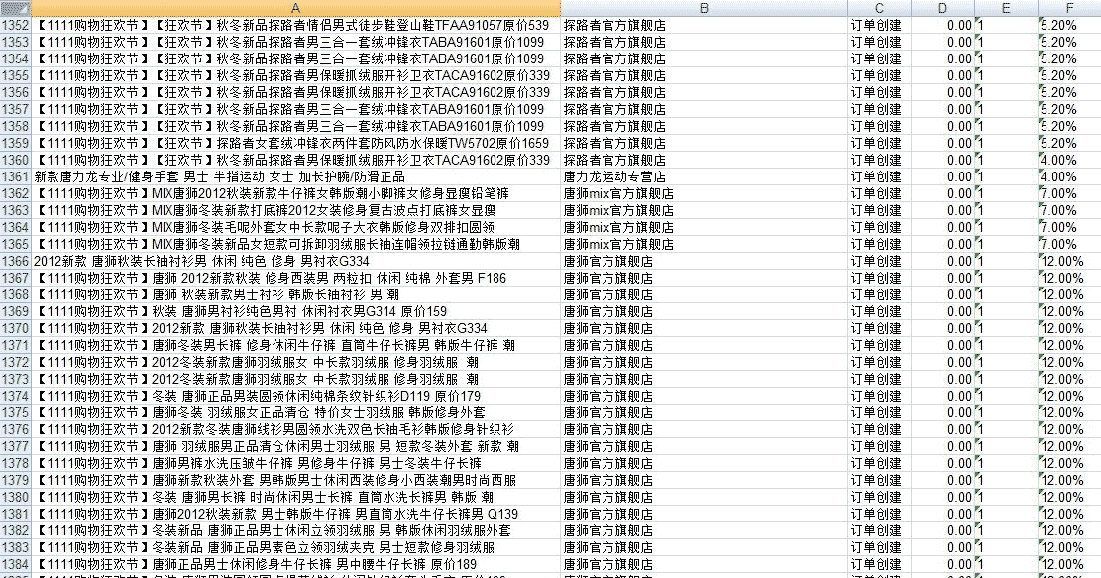
Task: Click 订单创建 status in row 1352
Action: [879, 26]
